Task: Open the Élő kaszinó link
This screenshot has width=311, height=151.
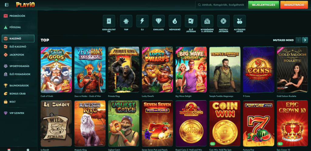Action: click(x=18, y=47)
